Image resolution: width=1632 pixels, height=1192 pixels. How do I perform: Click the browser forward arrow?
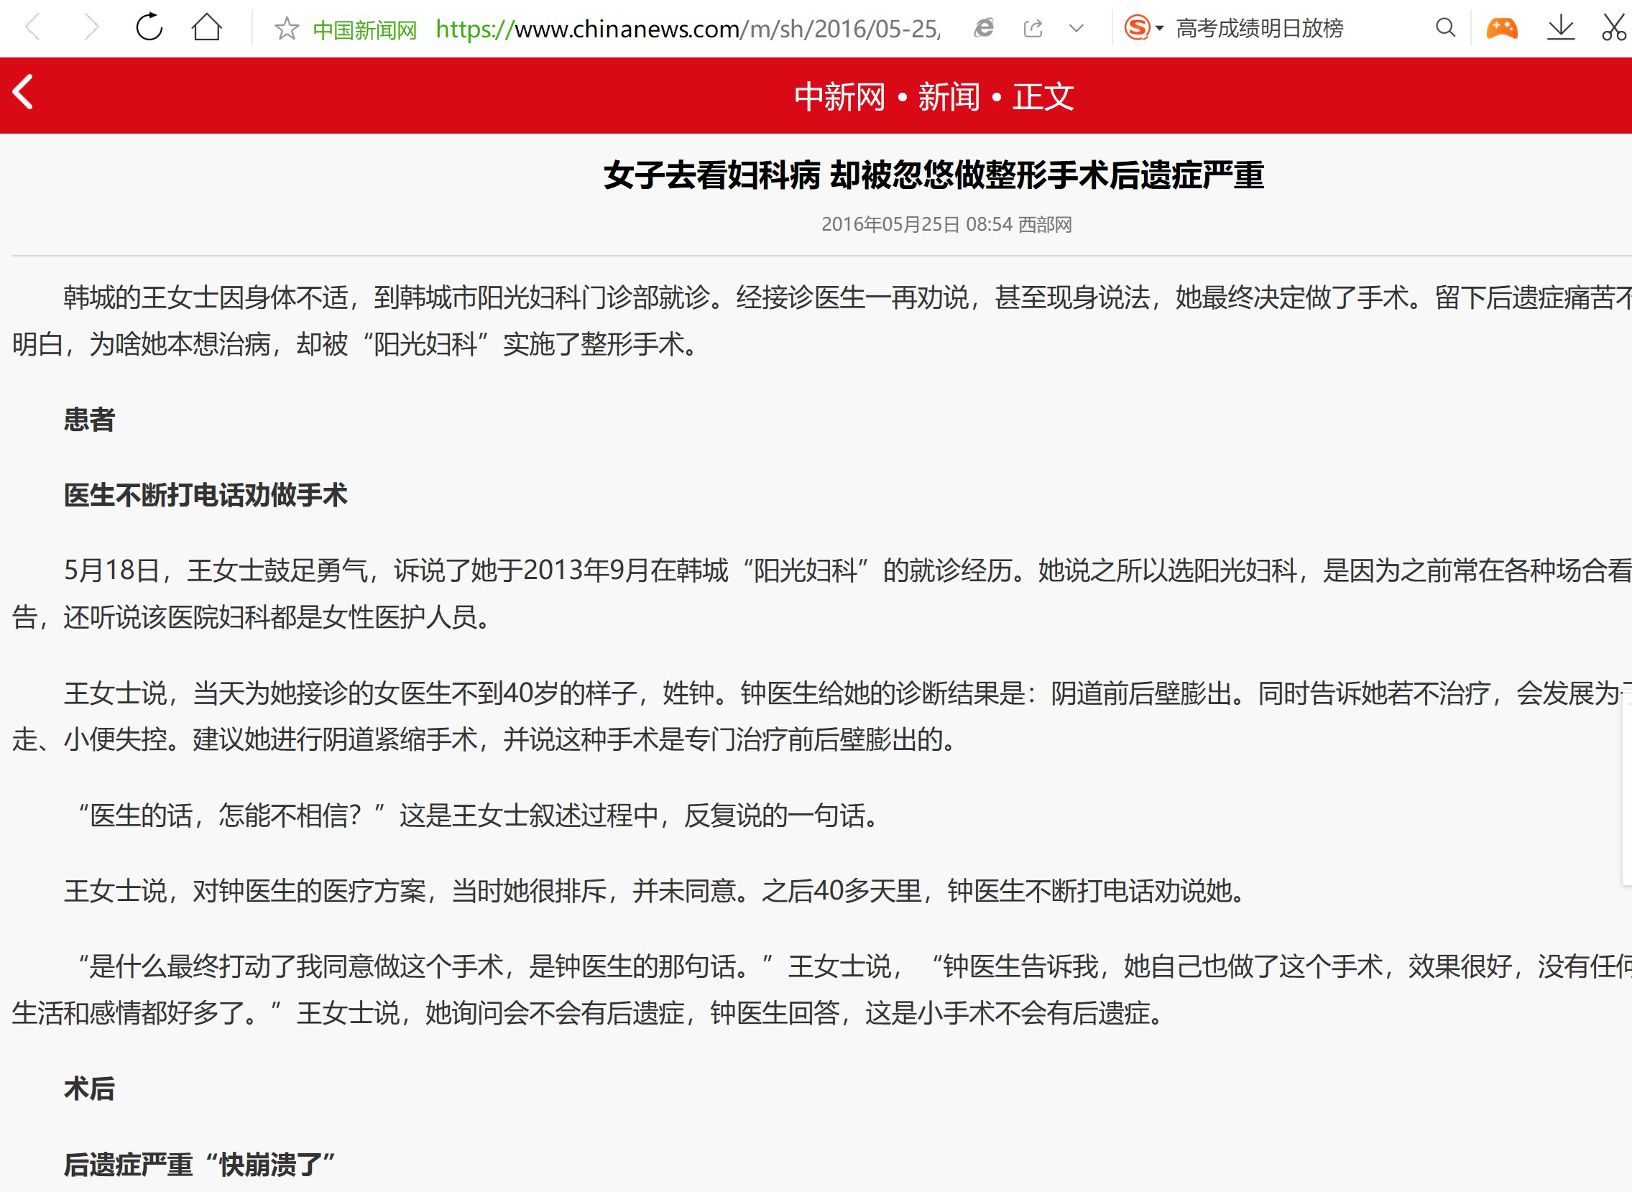[x=91, y=28]
